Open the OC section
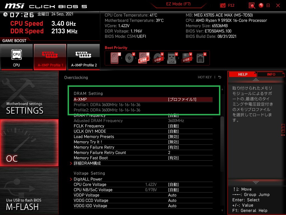The image size is (286, 215). (x=29, y=143)
